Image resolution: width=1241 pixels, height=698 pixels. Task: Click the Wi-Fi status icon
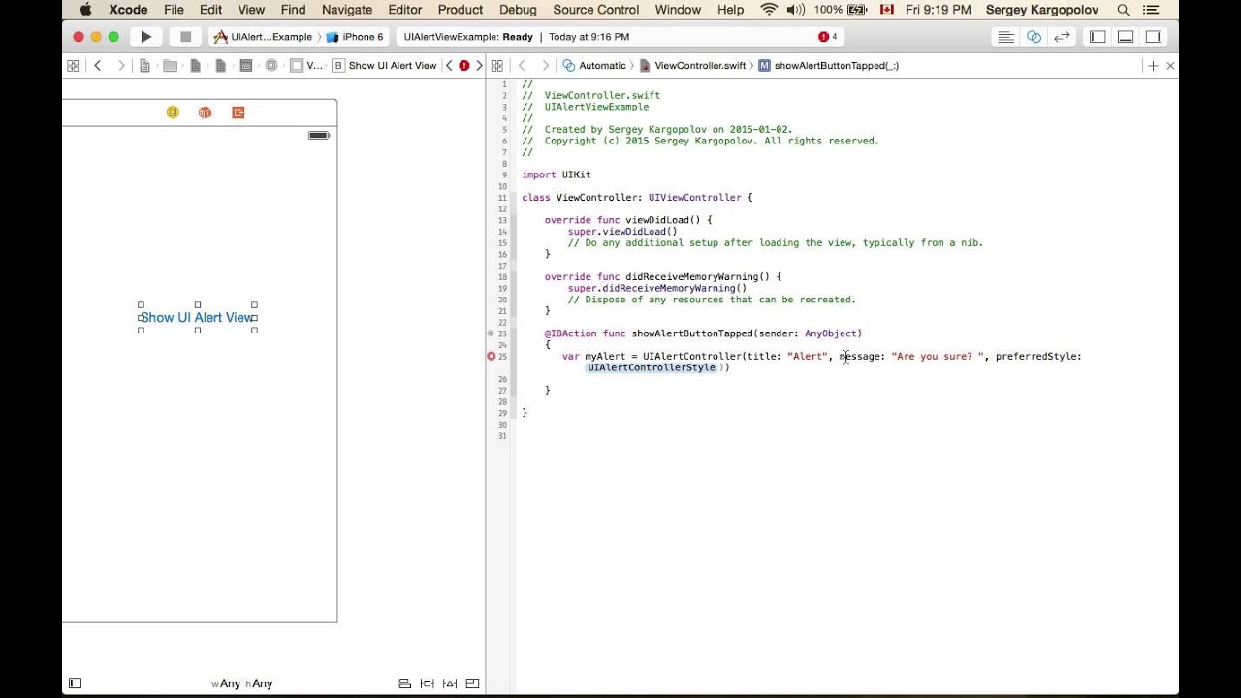(769, 10)
